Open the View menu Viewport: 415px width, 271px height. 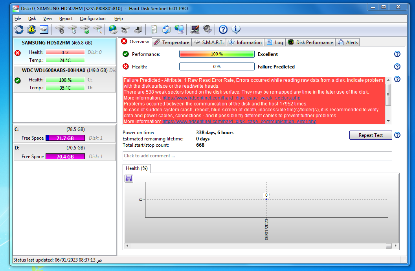[48, 18]
